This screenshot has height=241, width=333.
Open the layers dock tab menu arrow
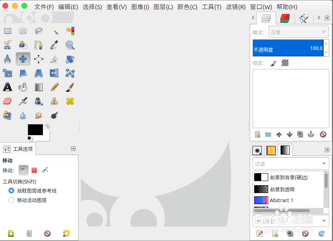[327, 18]
